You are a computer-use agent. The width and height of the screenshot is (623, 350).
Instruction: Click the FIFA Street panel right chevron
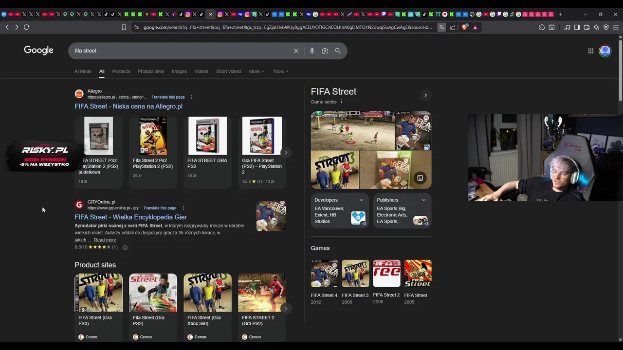click(425, 95)
